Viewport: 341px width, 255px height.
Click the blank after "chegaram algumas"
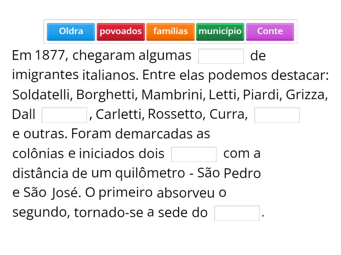[x=221, y=56]
